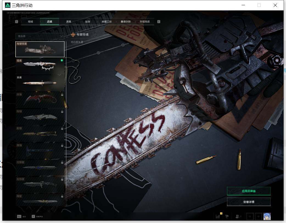Open the flag icon in bottom bar
This screenshot has height=223, width=286.
227,216
